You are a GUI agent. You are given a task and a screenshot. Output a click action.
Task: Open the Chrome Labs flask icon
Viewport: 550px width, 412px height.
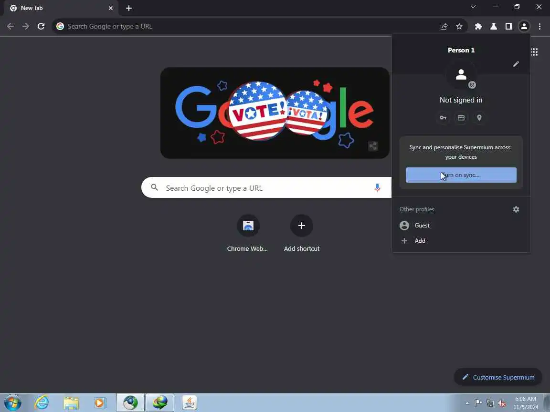click(x=494, y=26)
